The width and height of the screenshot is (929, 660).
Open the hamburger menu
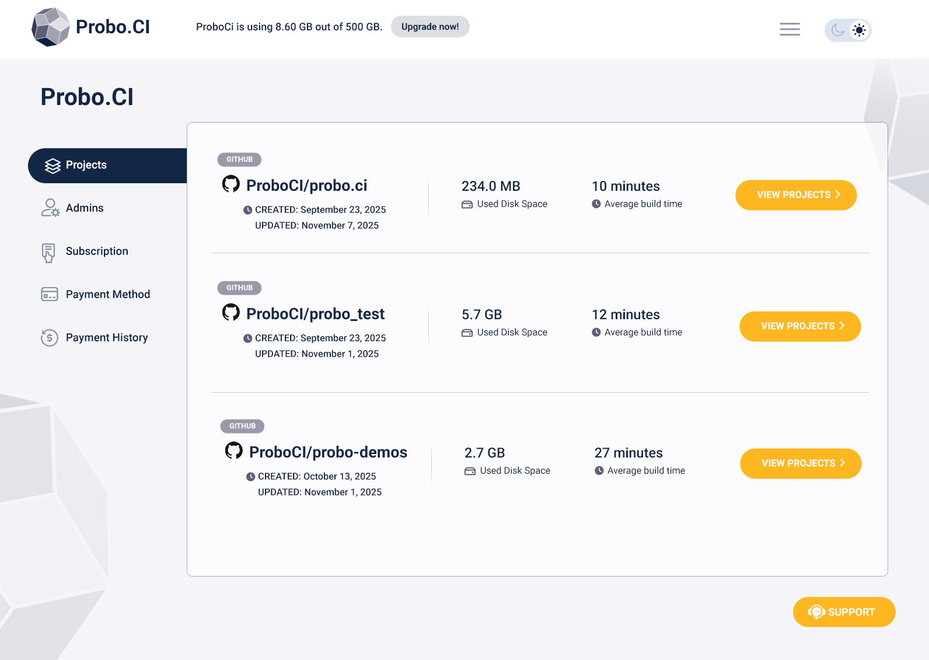pyautogui.click(x=790, y=29)
